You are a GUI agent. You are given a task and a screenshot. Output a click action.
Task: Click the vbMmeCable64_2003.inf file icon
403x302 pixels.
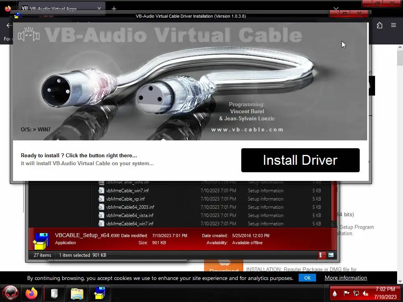(101, 207)
